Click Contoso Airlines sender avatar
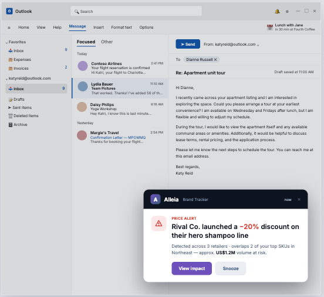324x297 pixels. (83, 66)
